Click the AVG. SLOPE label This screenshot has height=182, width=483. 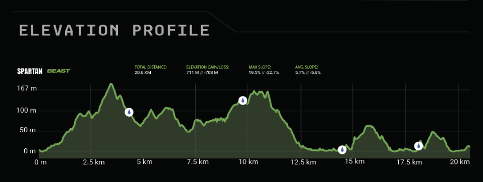pyautogui.click(x=307, y=67)
